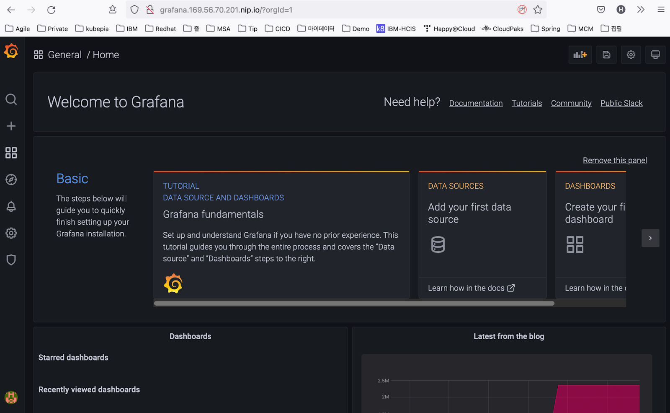This screenshot has height=413, width=670.
Task: Open Dashboard settings gear in top toolbar
Action: (x=631, y=55)
